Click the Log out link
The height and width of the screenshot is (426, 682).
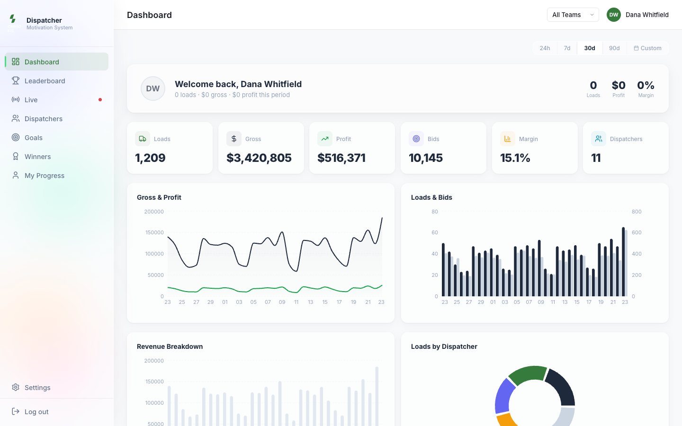tap(57, 411)
